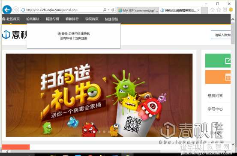Click the 立即注册 link in the popup
The height and width of the screenshot is (156, 237).
[81, 38]
